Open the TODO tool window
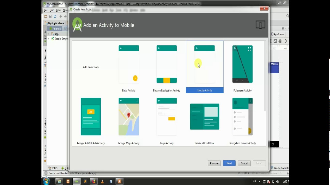 (x=53, y=168)
